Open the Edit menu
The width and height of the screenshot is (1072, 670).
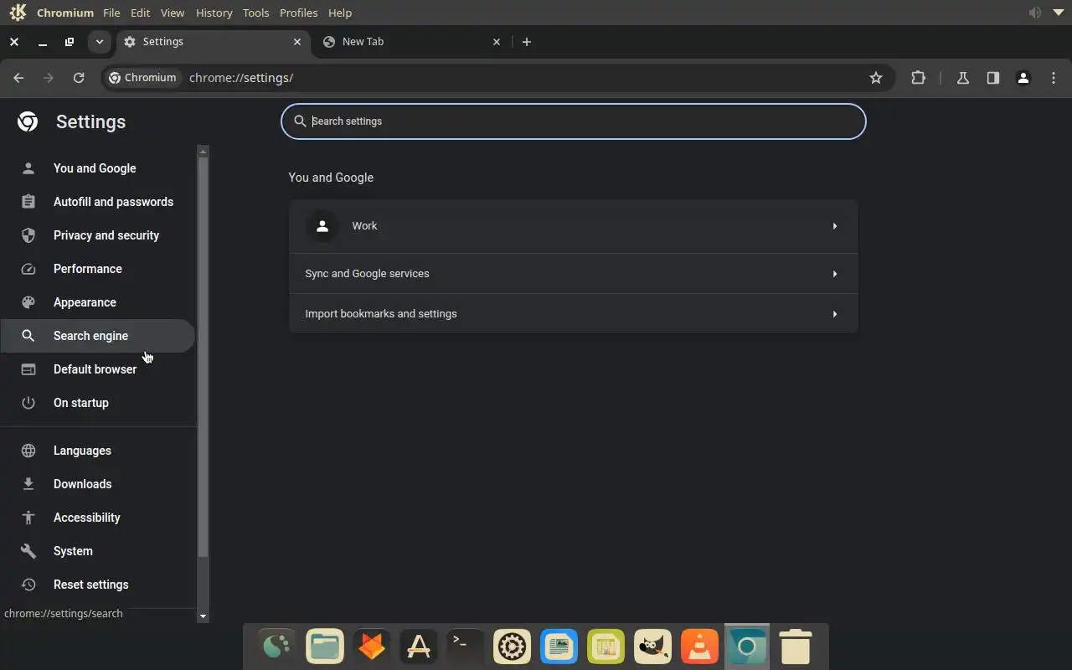(x=141, y=13)
